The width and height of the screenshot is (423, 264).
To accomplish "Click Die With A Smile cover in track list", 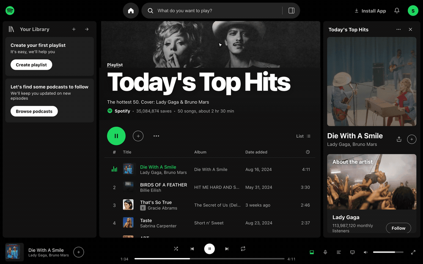I will (128, 169).
